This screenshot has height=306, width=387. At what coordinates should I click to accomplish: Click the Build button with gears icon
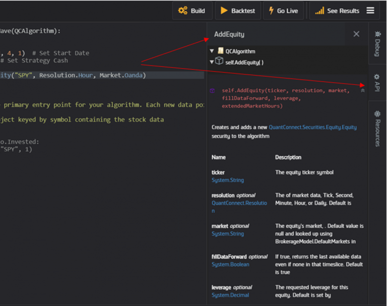[191, 11]
